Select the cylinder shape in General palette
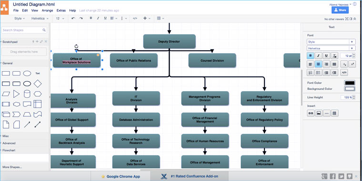The image size is (362, 181). 27,94
